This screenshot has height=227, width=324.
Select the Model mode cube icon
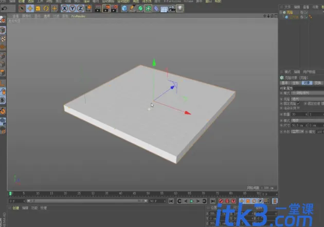pyautogui.click(x=3, y=30)
